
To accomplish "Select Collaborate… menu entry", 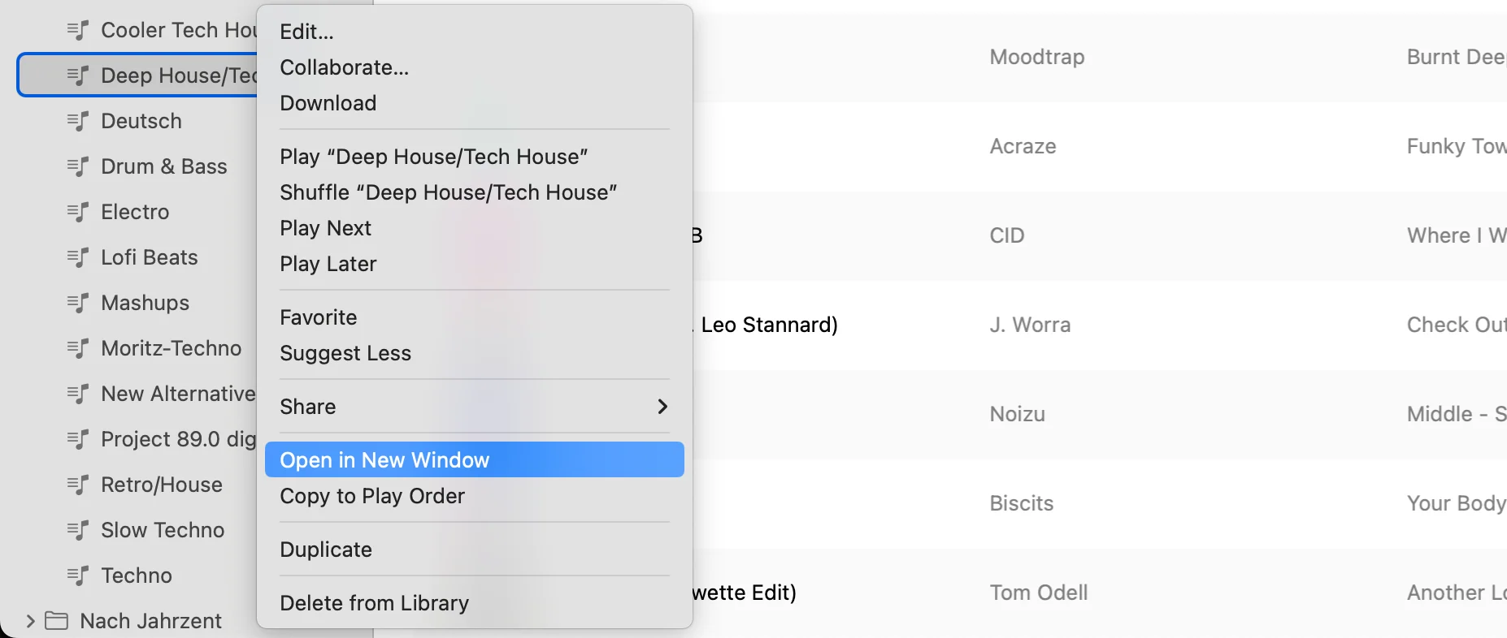I will coord(344,67).
